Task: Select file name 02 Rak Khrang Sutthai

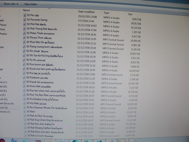Action: tap(45, 128)
